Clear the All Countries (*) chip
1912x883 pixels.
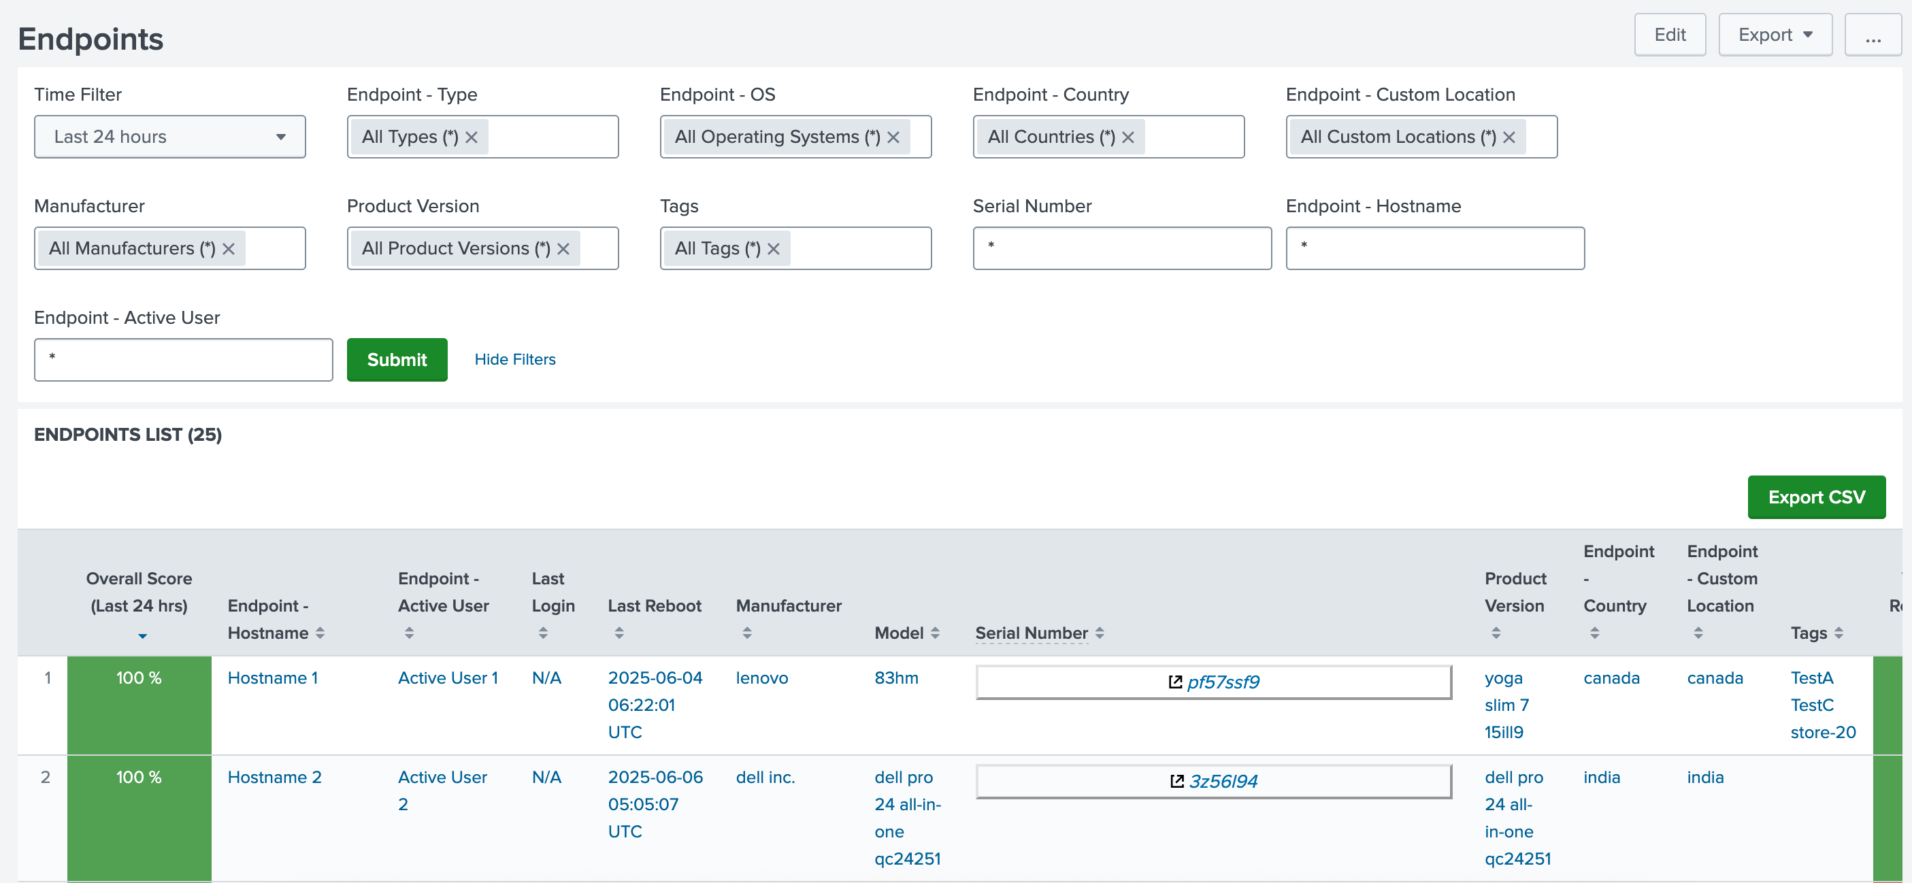(x=1127, y=137)
